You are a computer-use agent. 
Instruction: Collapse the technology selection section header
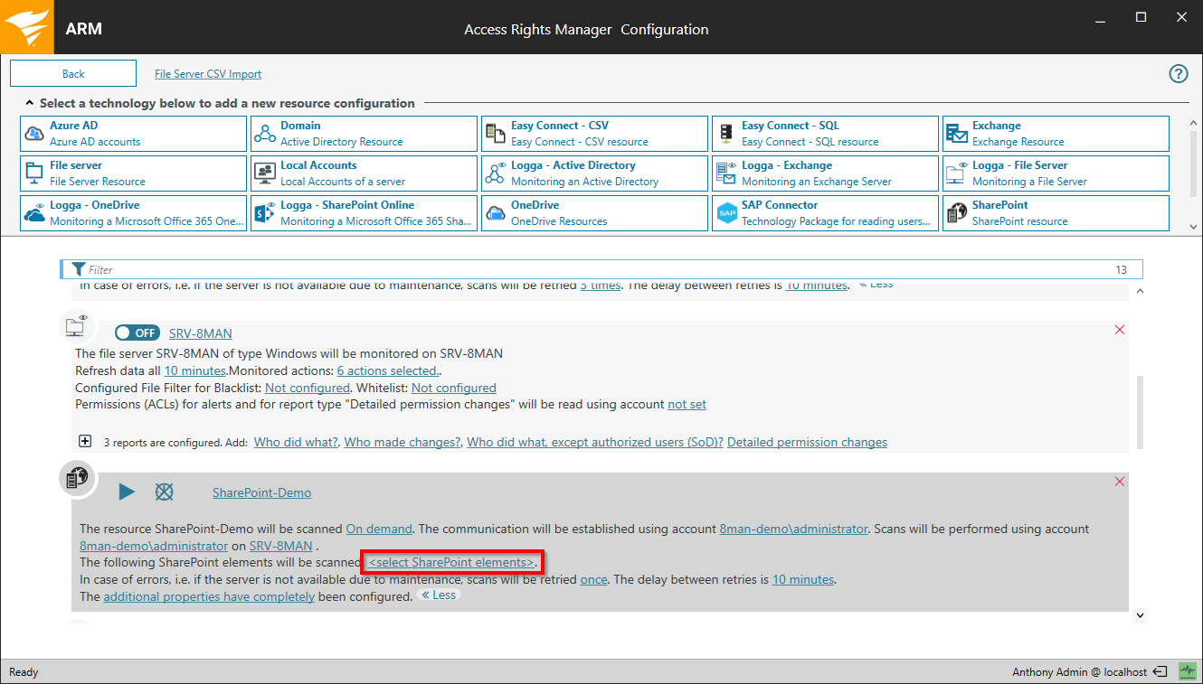pos(30,103)
